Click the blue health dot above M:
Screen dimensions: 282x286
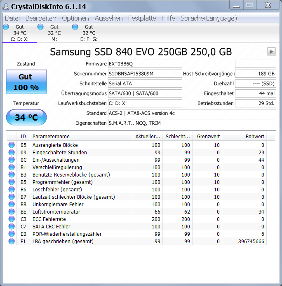(x=40, y=27)
